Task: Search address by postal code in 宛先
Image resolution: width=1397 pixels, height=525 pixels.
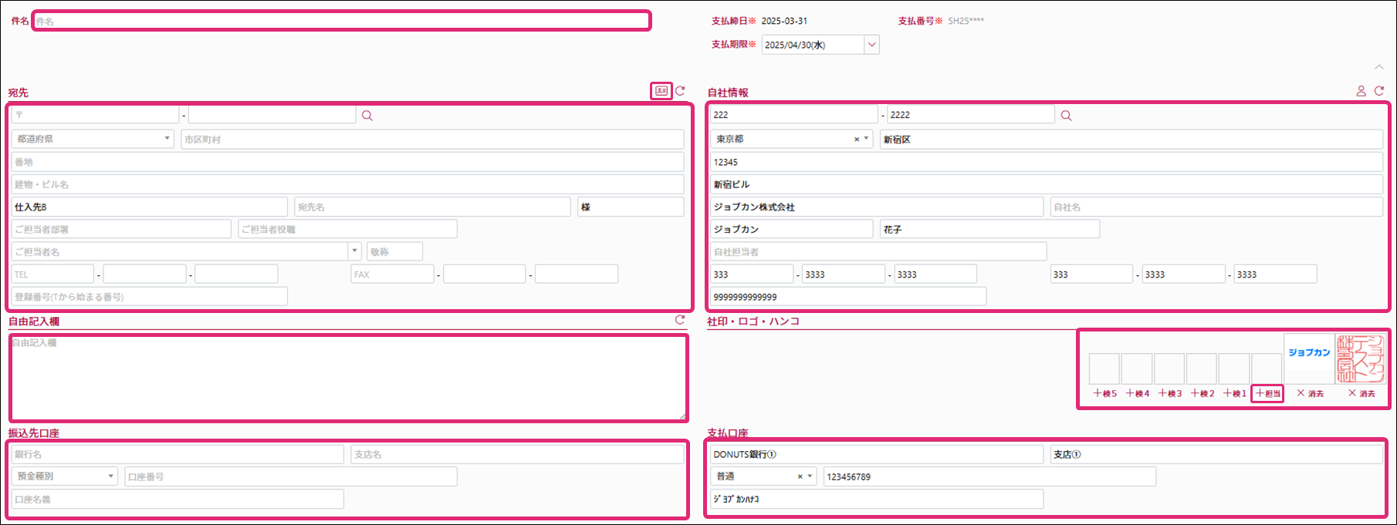Action: [367, 116]
